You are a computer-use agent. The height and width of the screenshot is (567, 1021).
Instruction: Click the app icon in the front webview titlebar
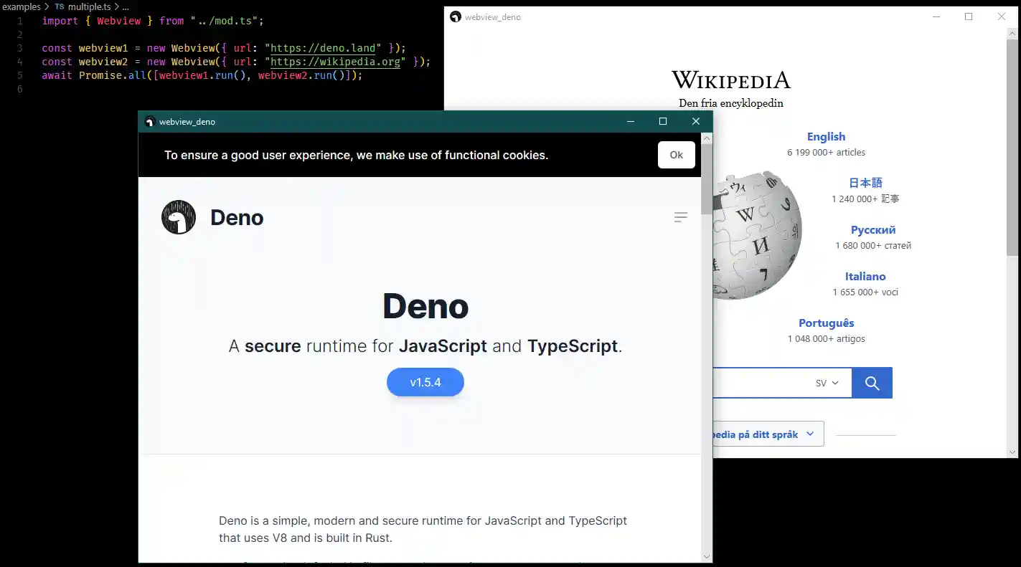pos(150,121)
